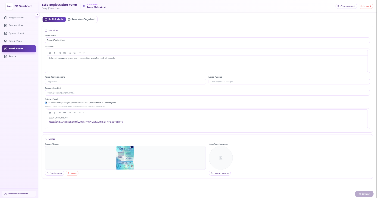Click the Lokasi / Venue input field
The image size is (377, 198).
[x=289, y=81]
